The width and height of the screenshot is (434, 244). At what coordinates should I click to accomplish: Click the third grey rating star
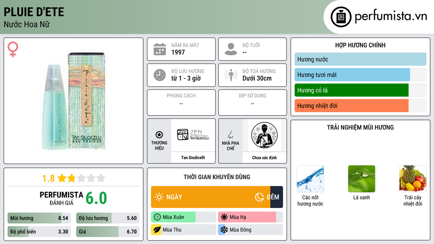click(x=81, y=178)
